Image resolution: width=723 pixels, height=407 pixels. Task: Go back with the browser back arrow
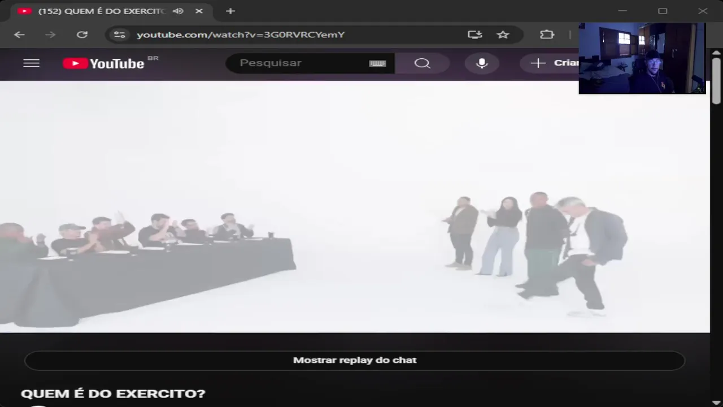coord(19,34)
